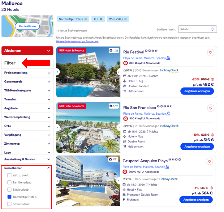Click price info icon next to 638 €
The height and width of the screenshot is (212, 224).
pos(213,135)
